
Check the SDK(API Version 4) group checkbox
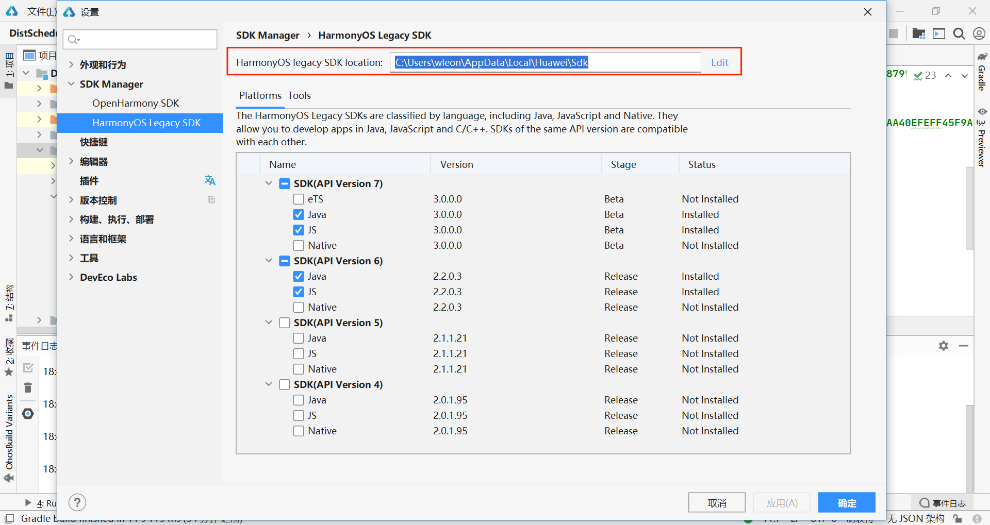tap(285, 384)
